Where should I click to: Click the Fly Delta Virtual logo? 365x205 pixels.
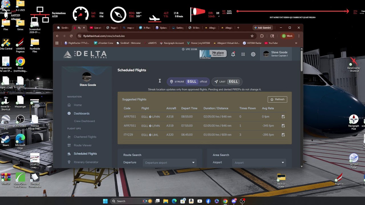(x=85, y=54)
